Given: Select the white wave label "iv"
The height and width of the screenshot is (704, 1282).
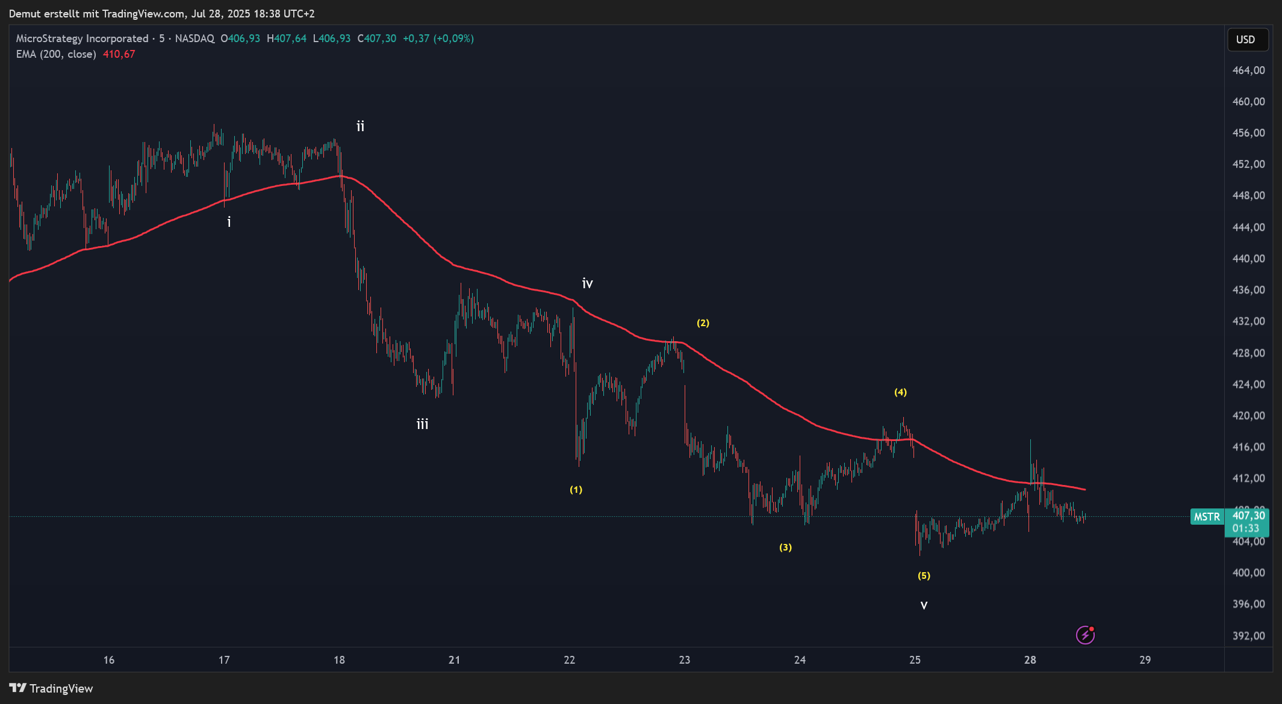Looking at the screenshot, I should coord(587,283).
